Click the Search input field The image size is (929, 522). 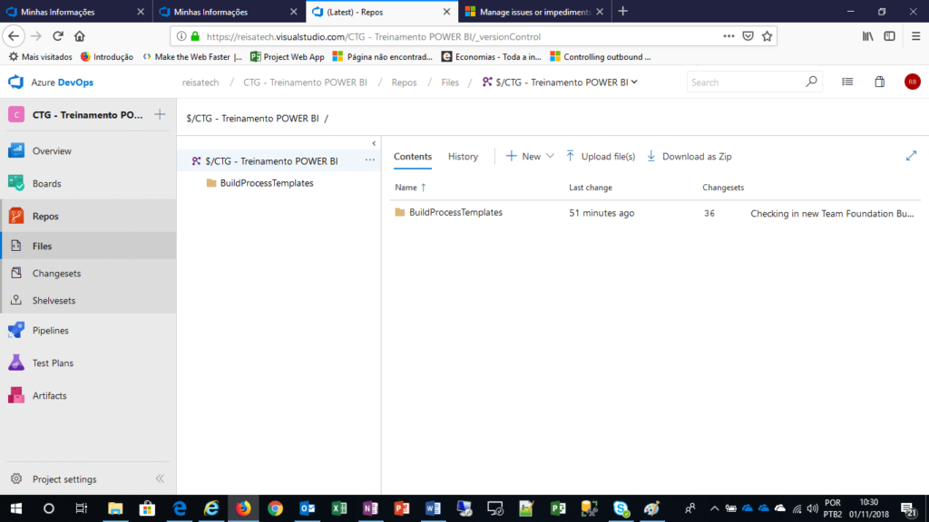coord(746,82)
